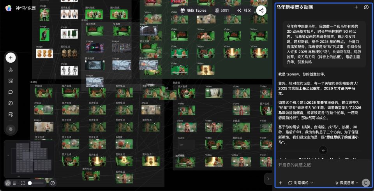The height and width of the screenshot is (191, 374).
Task: Adjust the canvas zoom slider handle
Action: [30, 183]
